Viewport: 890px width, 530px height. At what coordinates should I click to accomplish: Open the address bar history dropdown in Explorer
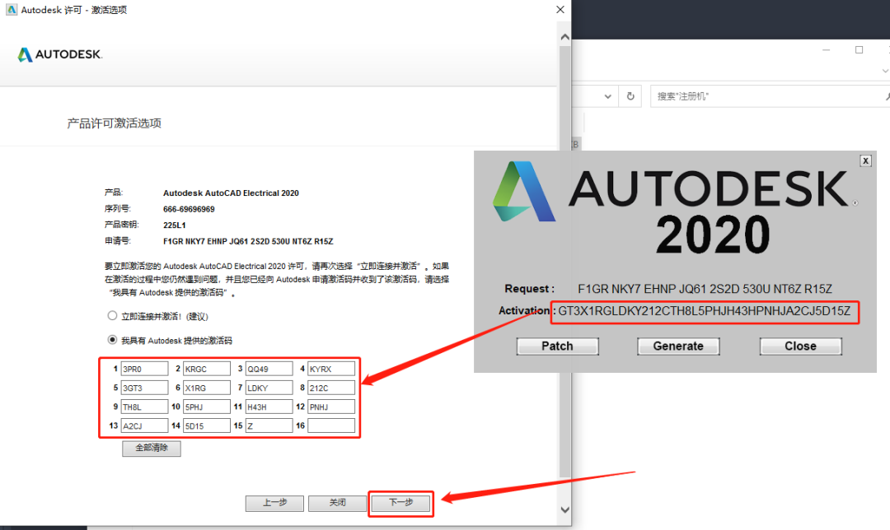click(608, 96)
